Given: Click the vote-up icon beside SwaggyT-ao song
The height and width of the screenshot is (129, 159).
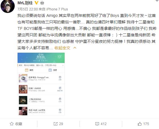Looking at the screenshot, I should [60, 78].
